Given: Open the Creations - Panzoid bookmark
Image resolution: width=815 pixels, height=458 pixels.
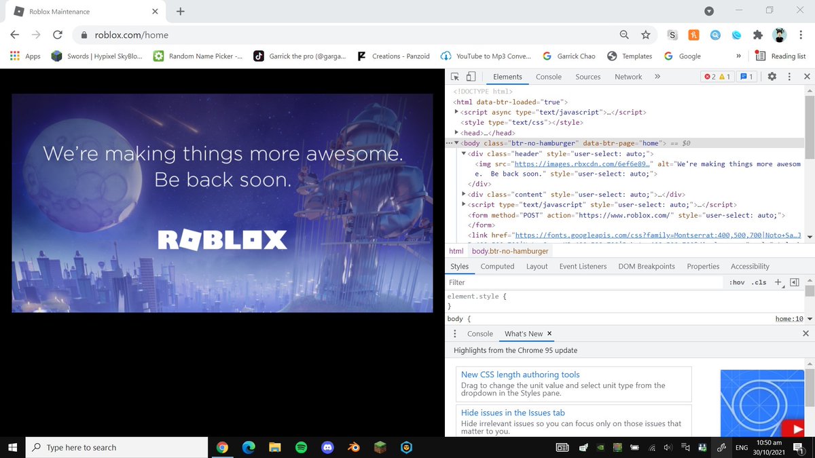Looking at the screenshot, I should (x=393, y=56).
